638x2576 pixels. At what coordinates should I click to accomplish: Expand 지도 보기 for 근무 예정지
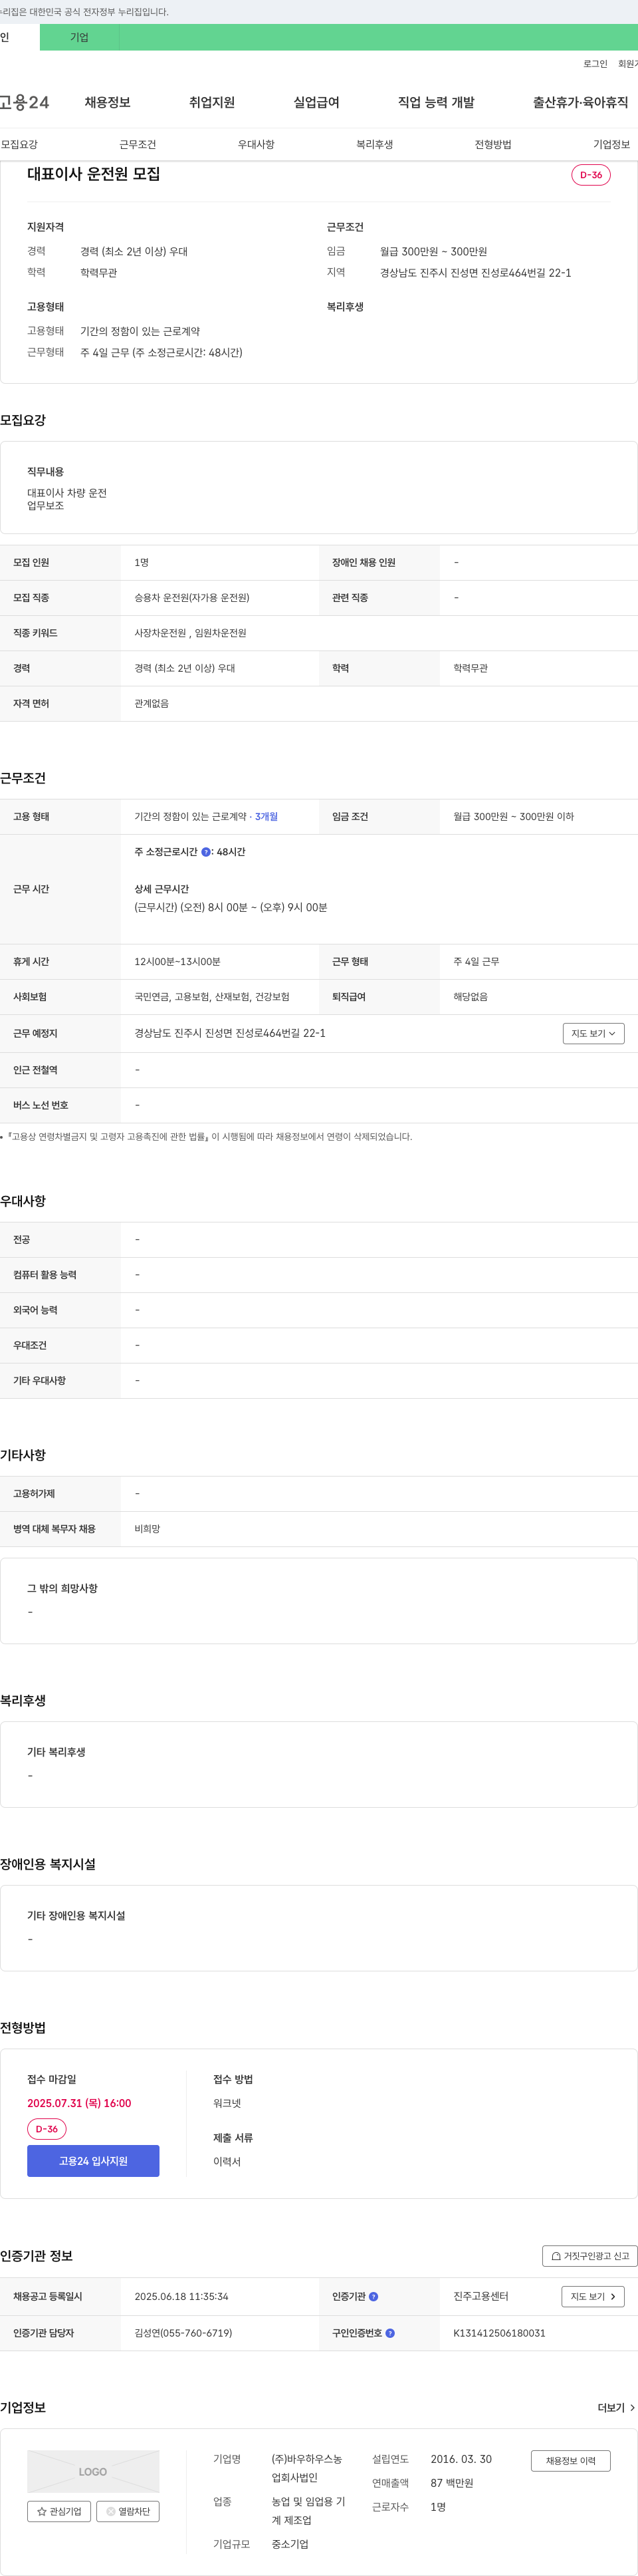coord(593,1033)
